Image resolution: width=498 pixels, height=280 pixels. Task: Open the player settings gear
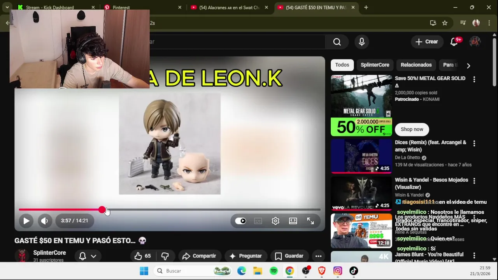click(275, 221)
